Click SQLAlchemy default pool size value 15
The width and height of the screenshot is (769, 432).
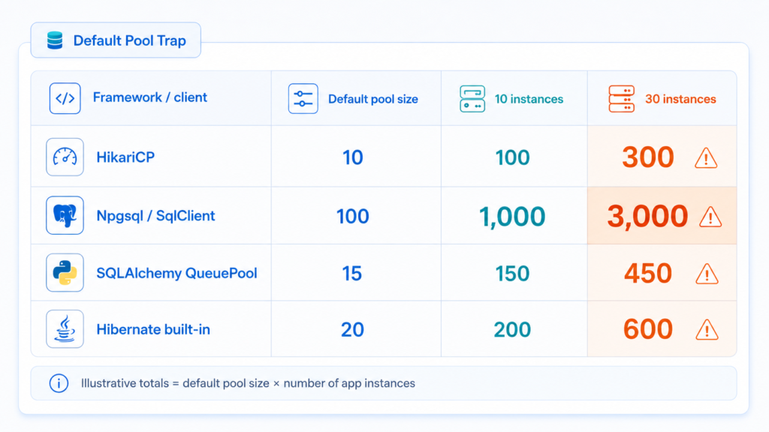click(352, 273)
